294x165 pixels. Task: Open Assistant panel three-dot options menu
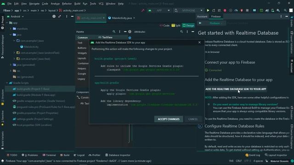coord(281,16)
